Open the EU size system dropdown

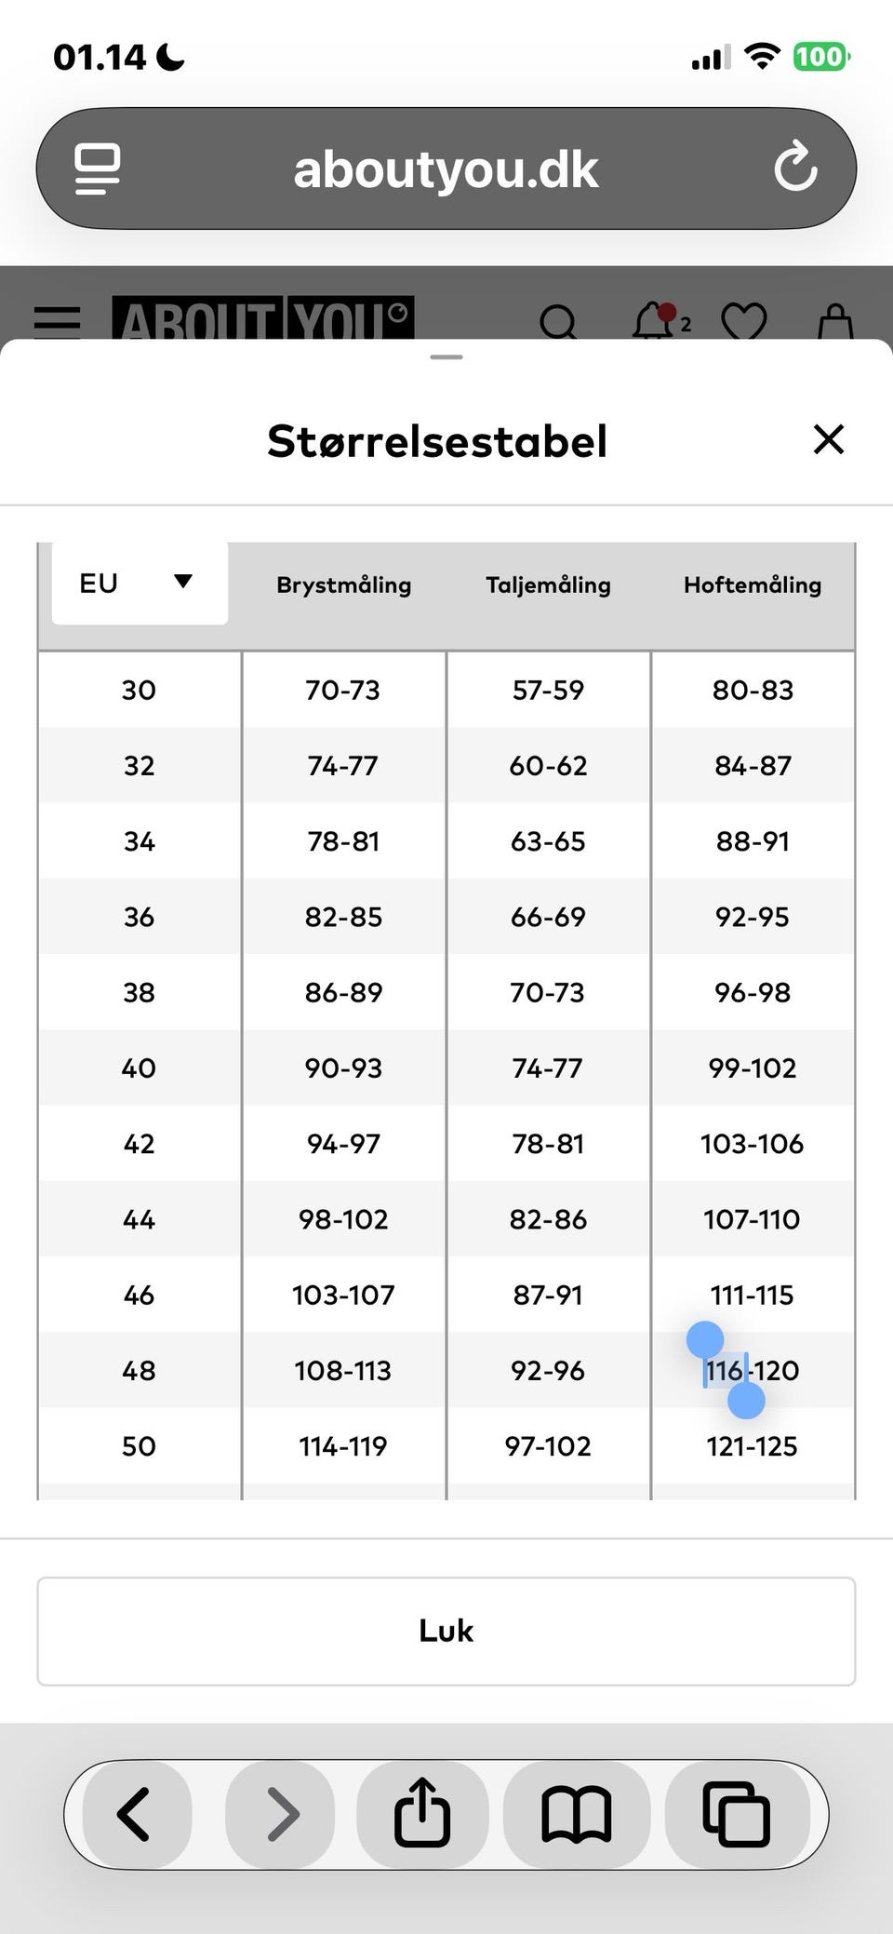[x=140, y=584]
